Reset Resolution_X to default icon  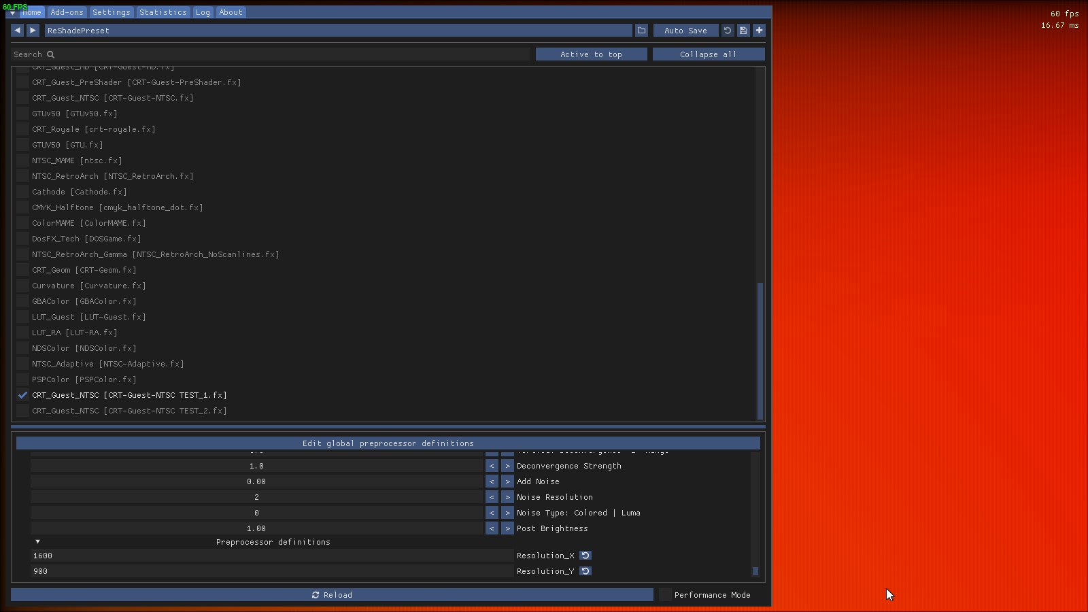[x=585, y=556]
